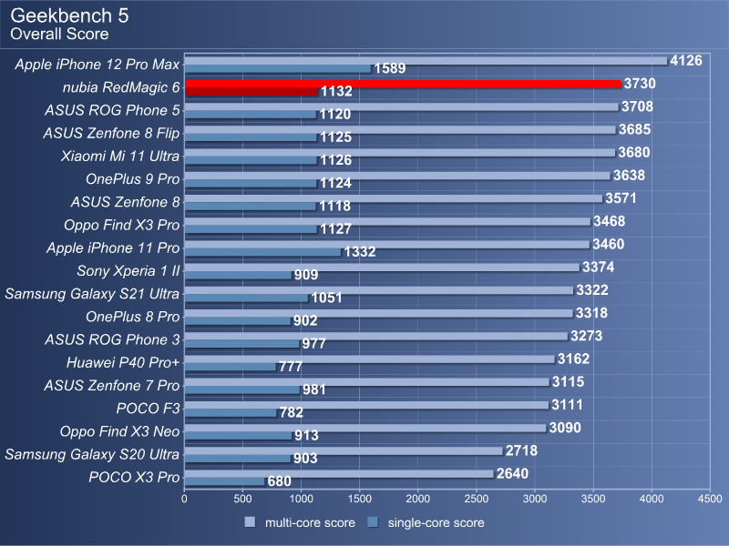
Task: Click the 3115 score value
Action: (x=568, y=381)
